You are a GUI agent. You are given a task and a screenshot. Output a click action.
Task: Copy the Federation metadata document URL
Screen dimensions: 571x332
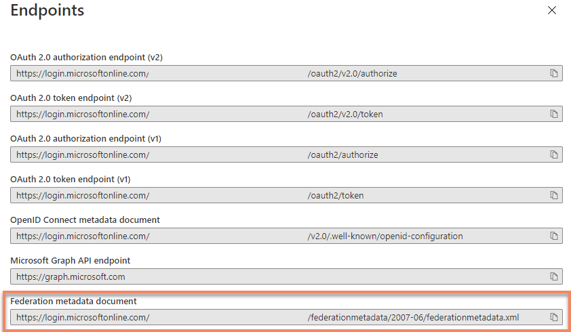point(553,317)
